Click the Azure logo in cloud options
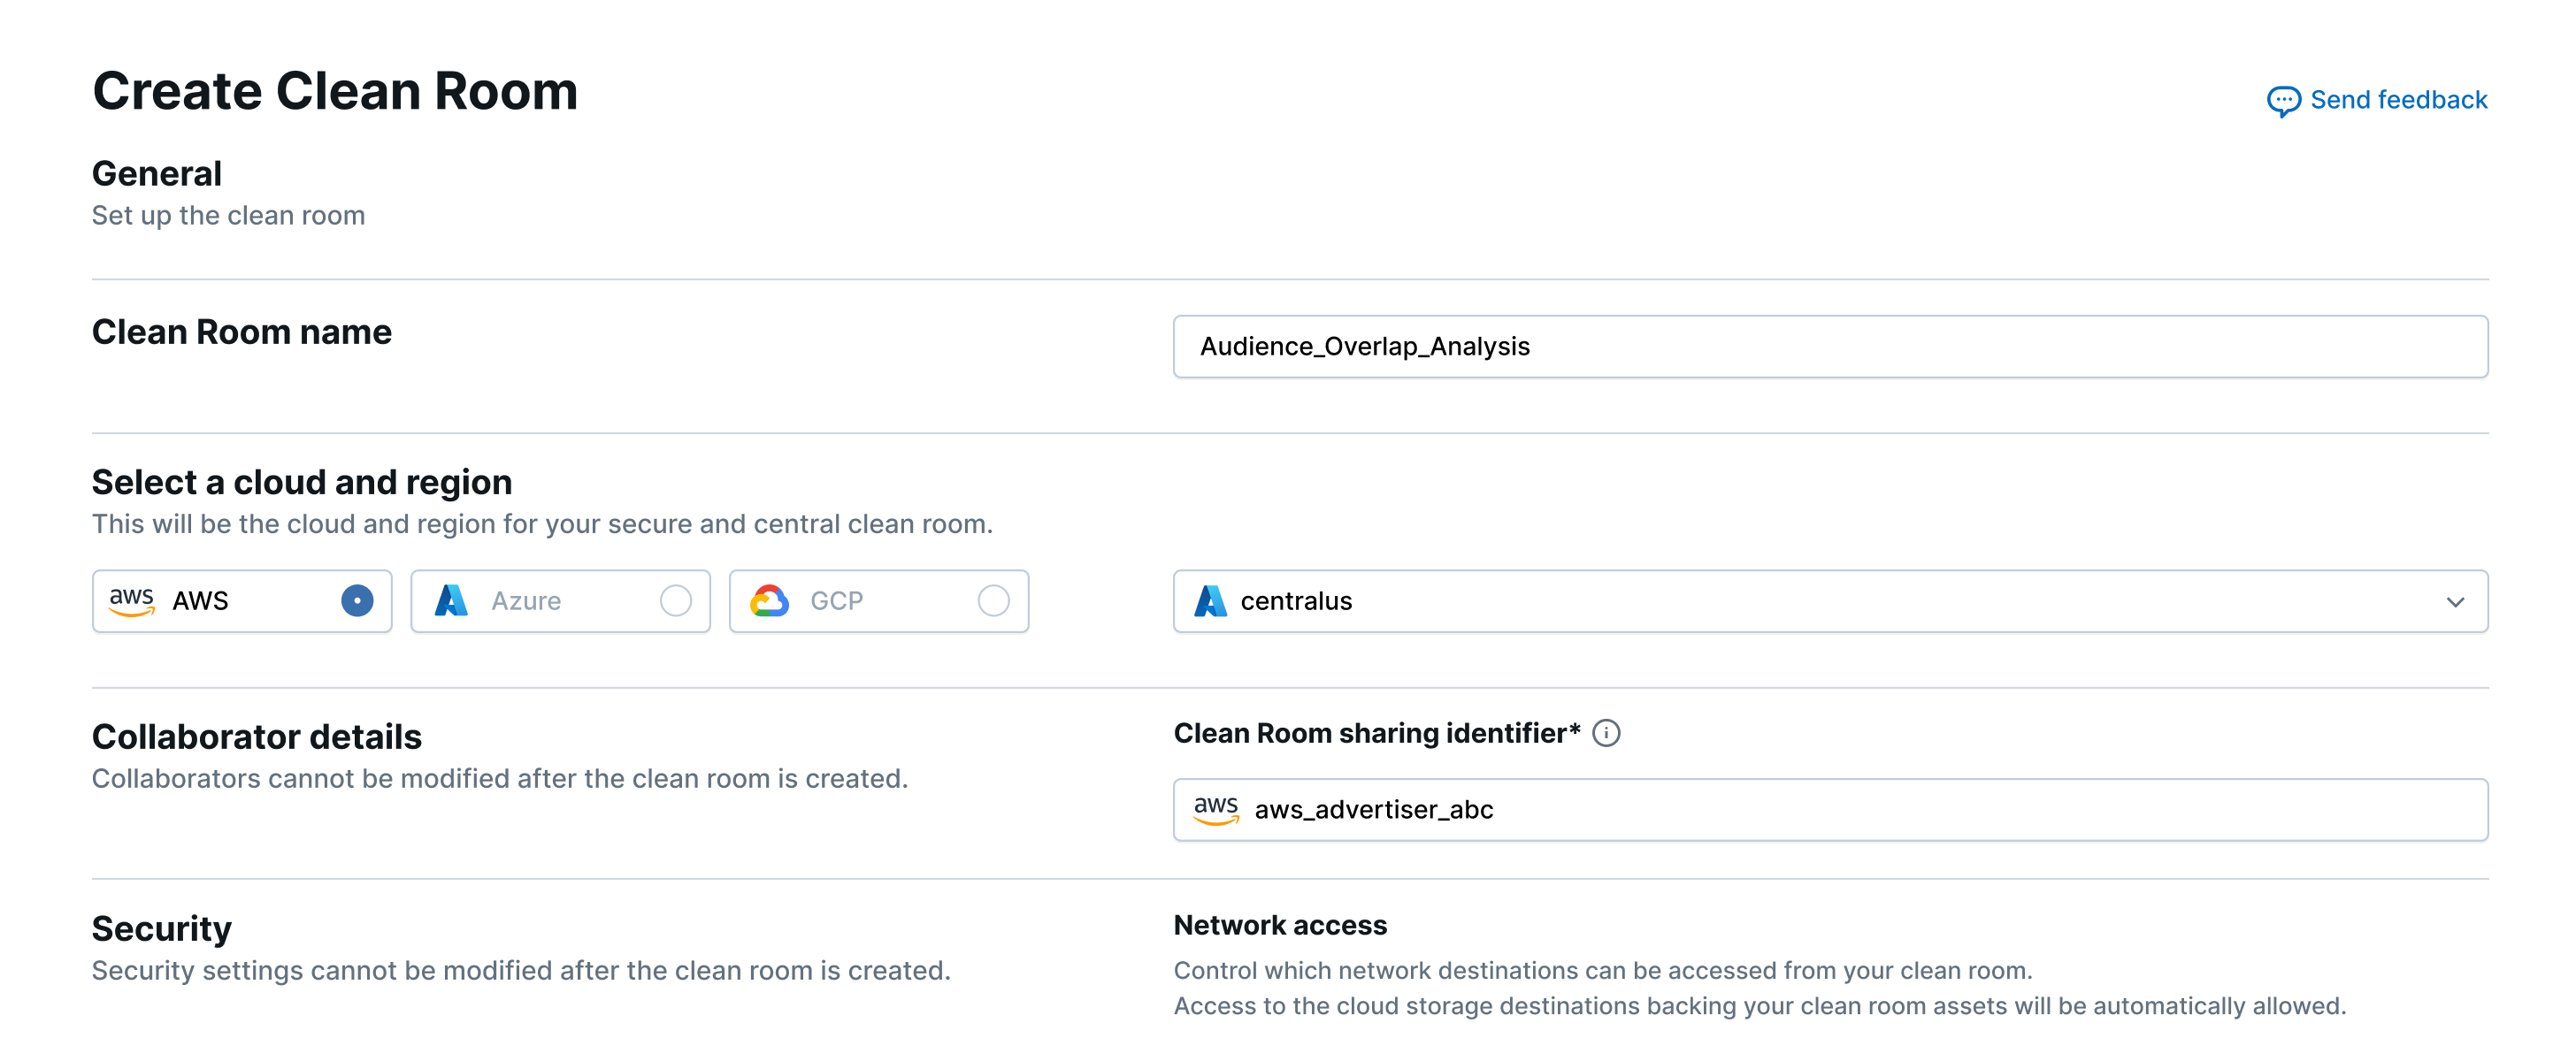Image resolution: width=2576 pixels, height=1061 pixels. pos(451,601)
